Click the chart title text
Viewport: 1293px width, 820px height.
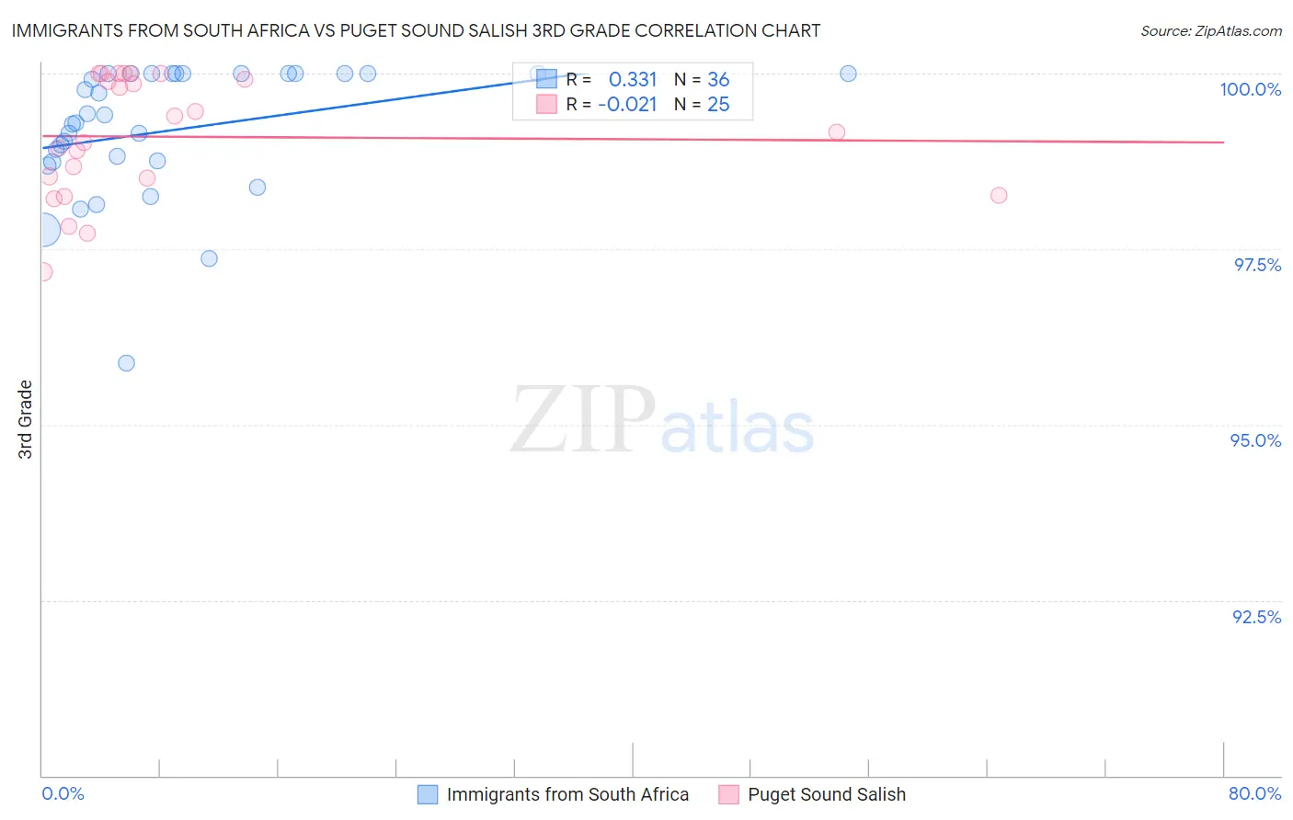point(416,30)
